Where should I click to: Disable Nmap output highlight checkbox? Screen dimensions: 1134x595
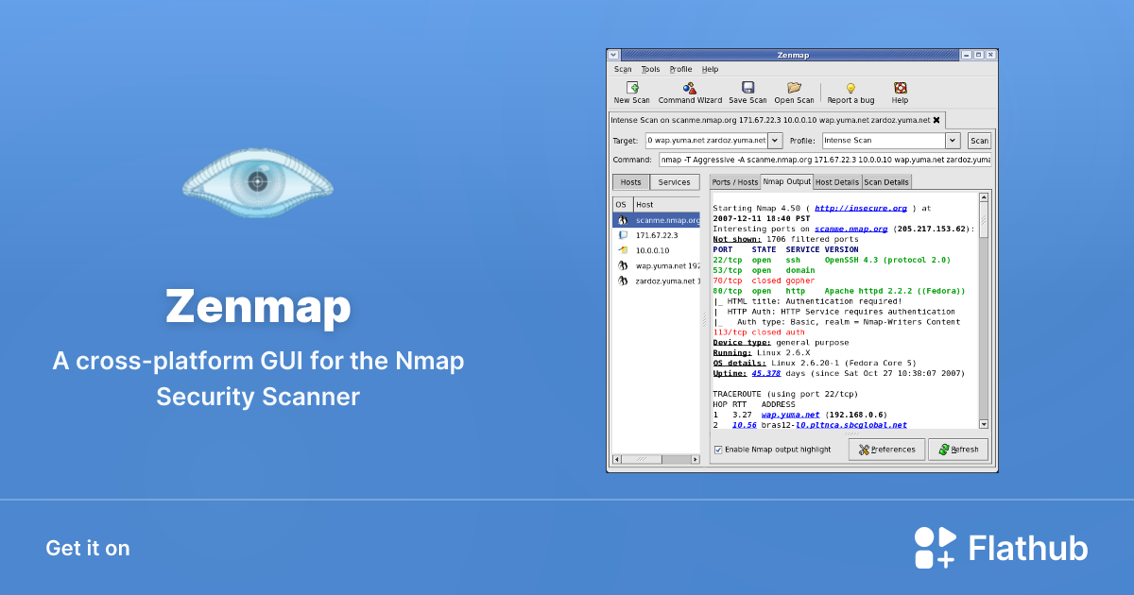(x=718, y=450)
